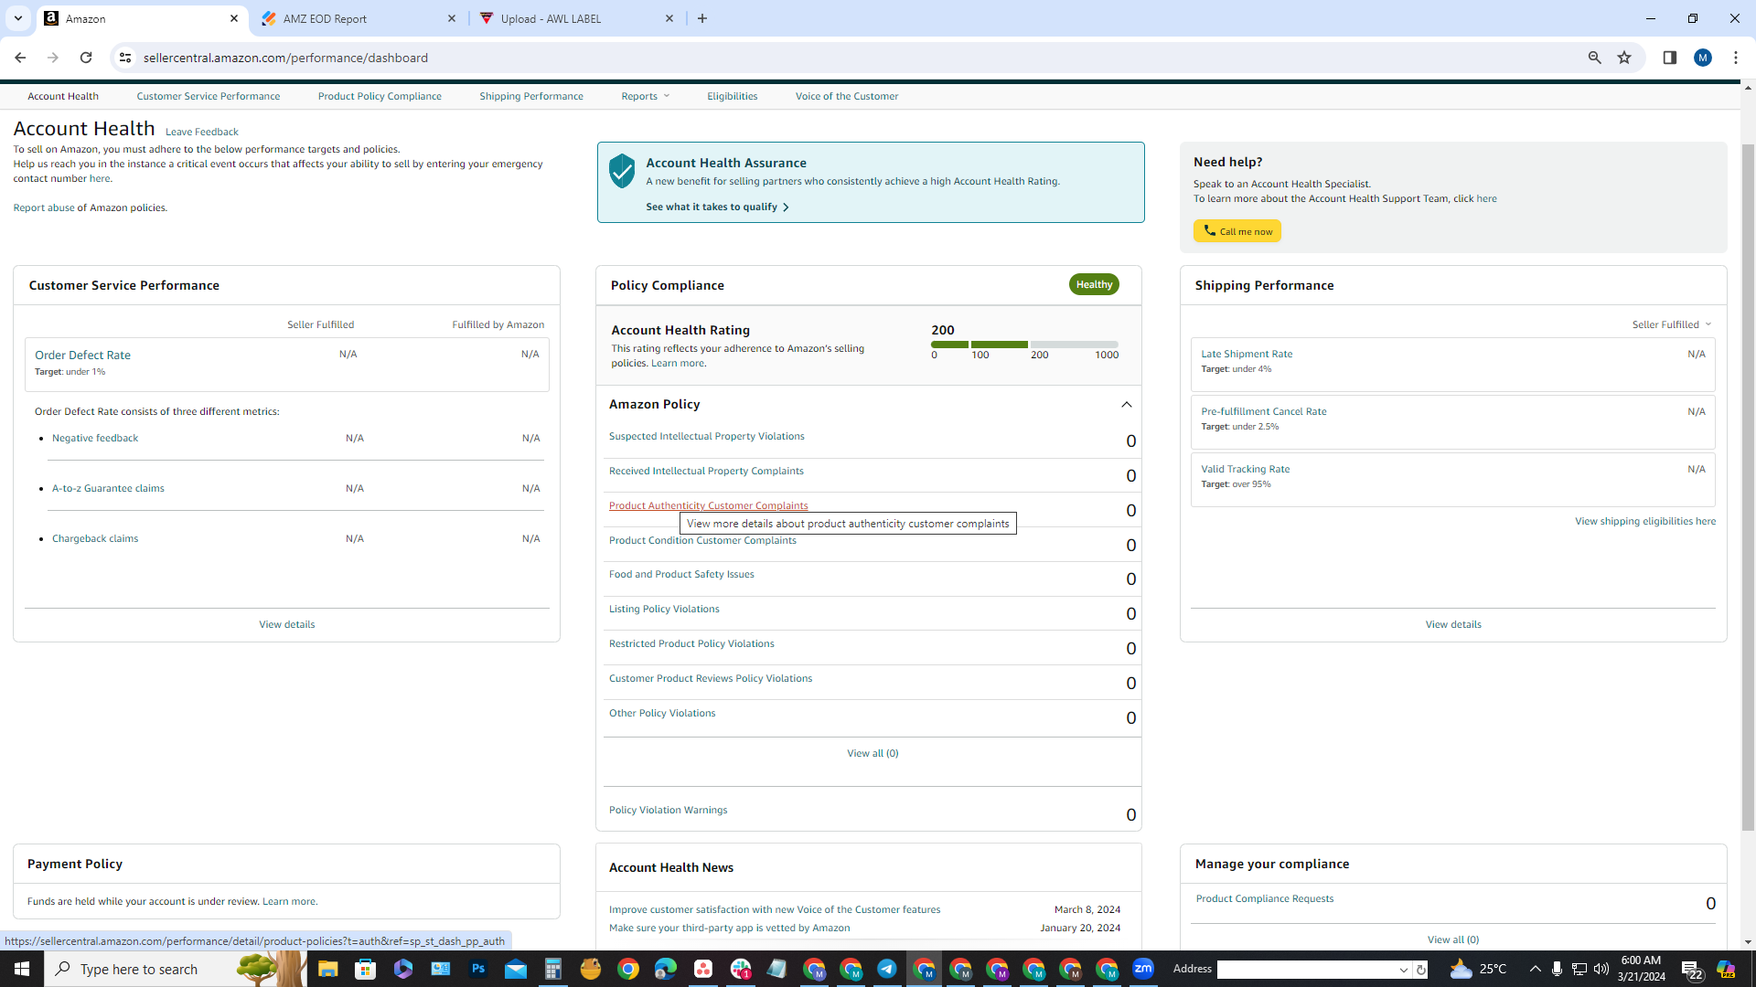1756x987 pixels.
Task: Open Voice of the Customer menu item
Action: (847, 96)
